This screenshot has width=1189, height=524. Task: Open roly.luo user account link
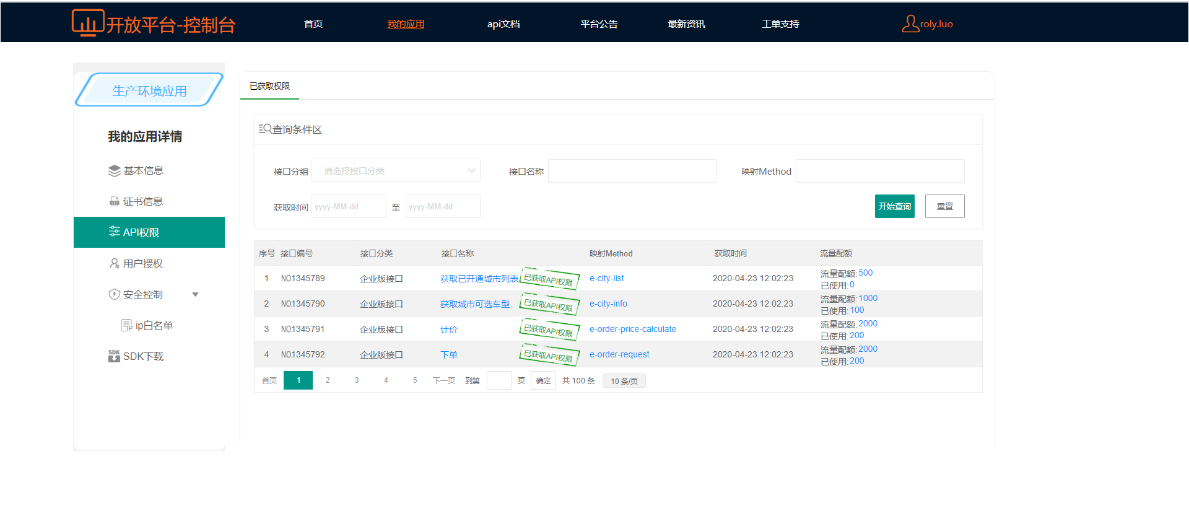(936, 24)
